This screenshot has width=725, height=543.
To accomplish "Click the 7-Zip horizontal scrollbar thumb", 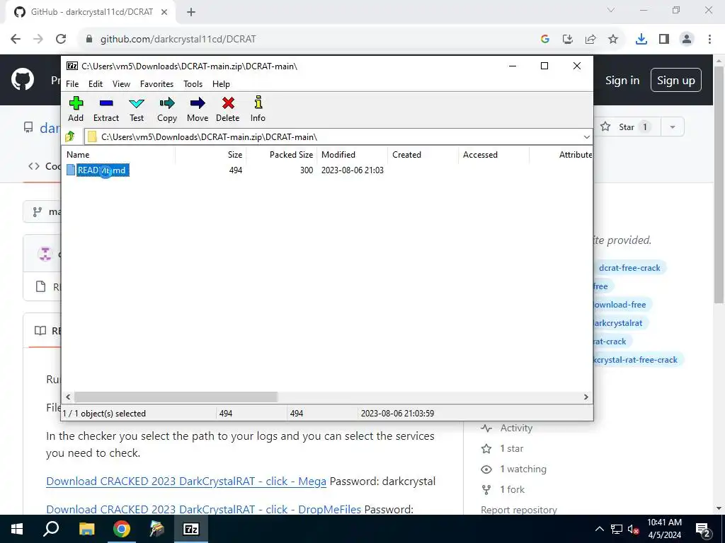I will coord(176,397).
